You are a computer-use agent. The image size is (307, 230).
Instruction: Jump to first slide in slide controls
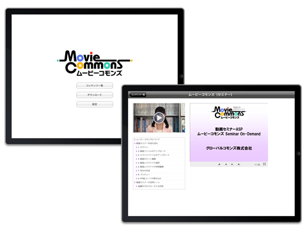click(x=219, y=164)
